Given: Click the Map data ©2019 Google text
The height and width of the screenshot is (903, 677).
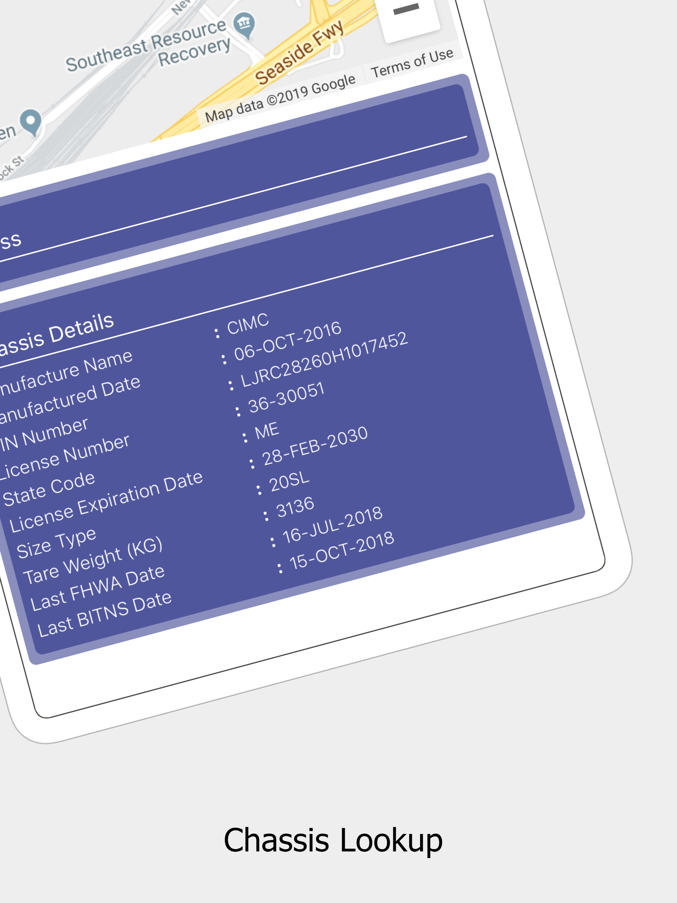Looking at the screenshot, I should pyautogui.click(x=280, y=98).
